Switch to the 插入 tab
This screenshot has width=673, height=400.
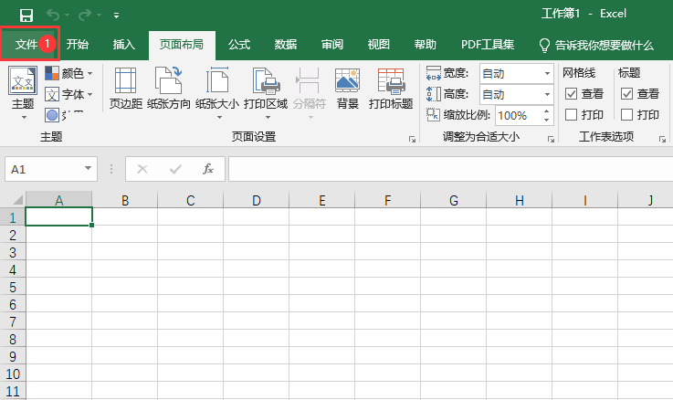pyautogui.click(x=123, y=44)
